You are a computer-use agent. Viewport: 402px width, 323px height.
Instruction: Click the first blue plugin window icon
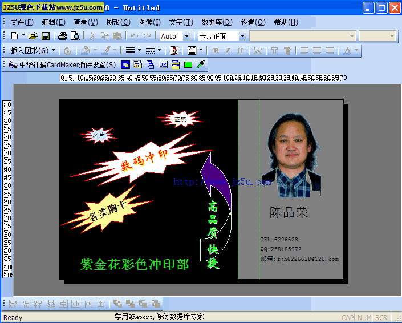click(x=125, y=65)
